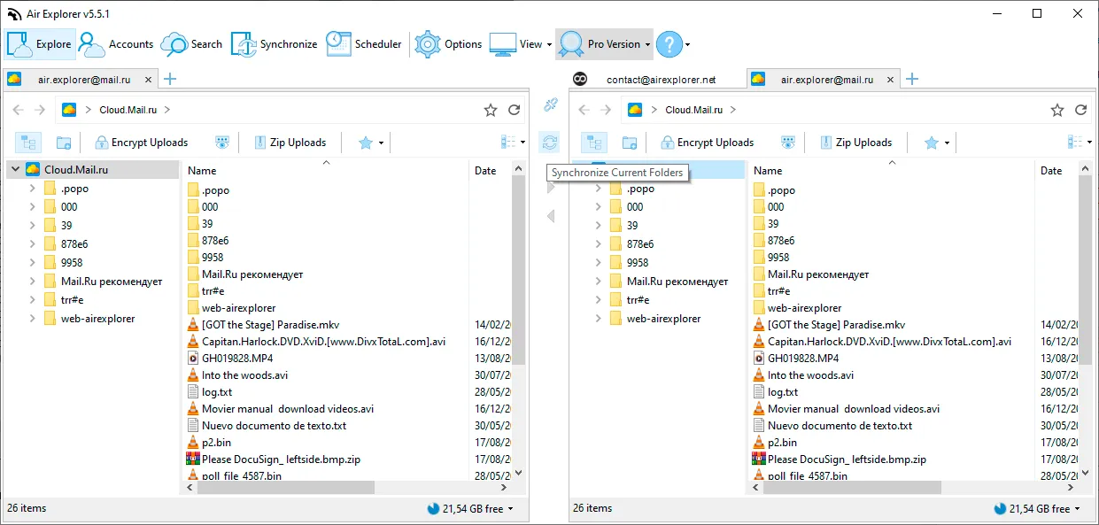Add left pane folder to favorites star
The width and height of the screenshot is (1099, 525).
point(490,111)
